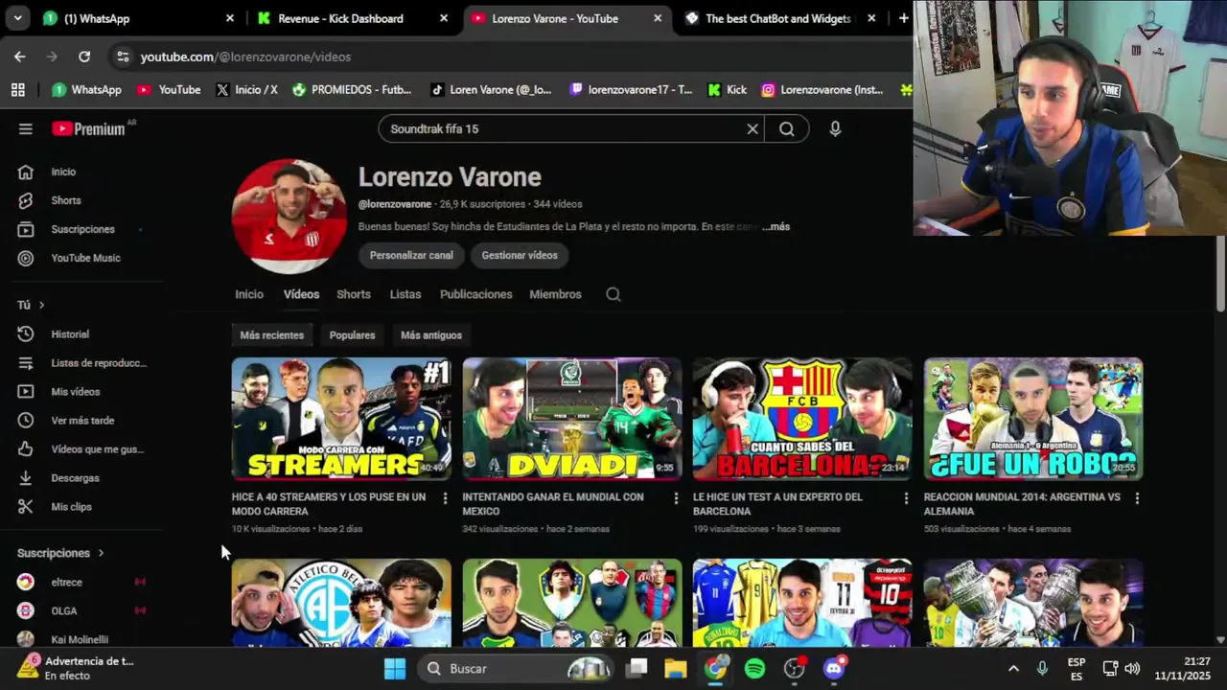Clear the search box with the X icon
Screen dimensions: 1227x690
(752, 128)
